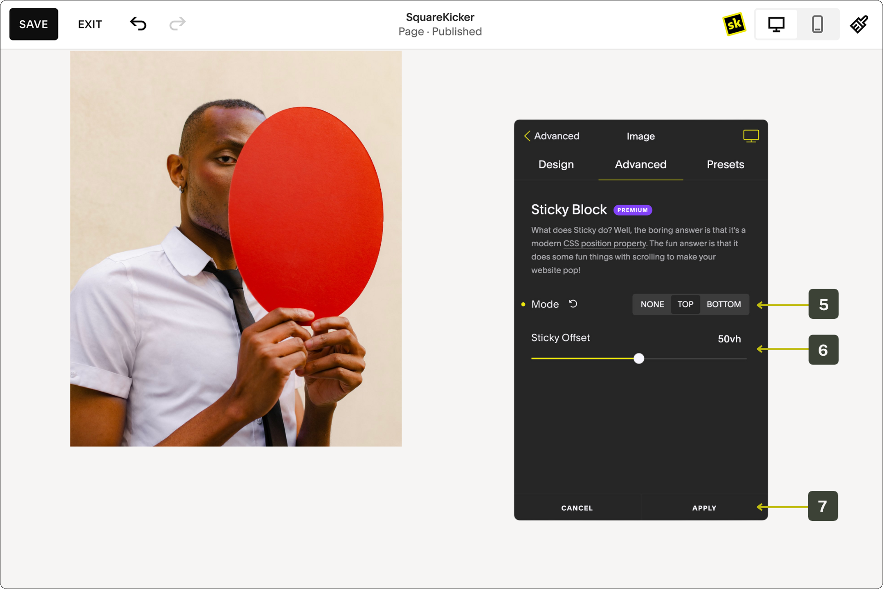Set sticky mode to NONE
Viewport: 883px width, 589px height.
pyautogui.click(x=652, y=304)
